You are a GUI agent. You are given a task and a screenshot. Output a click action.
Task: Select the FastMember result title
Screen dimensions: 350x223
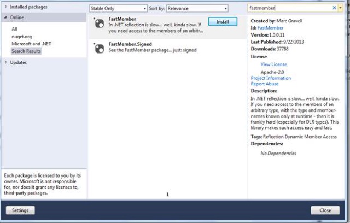(122, 19)
